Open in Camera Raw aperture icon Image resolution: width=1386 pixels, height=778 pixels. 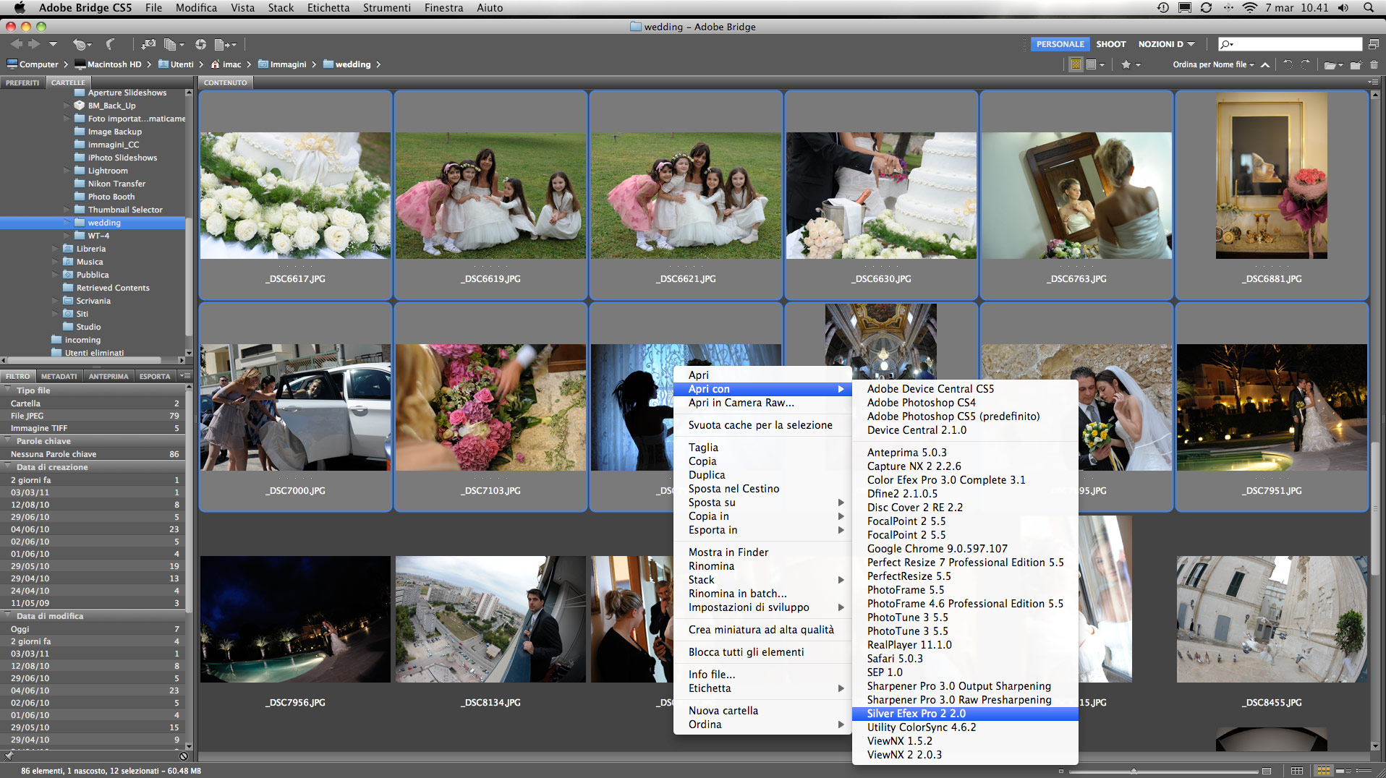click(200, 44)
